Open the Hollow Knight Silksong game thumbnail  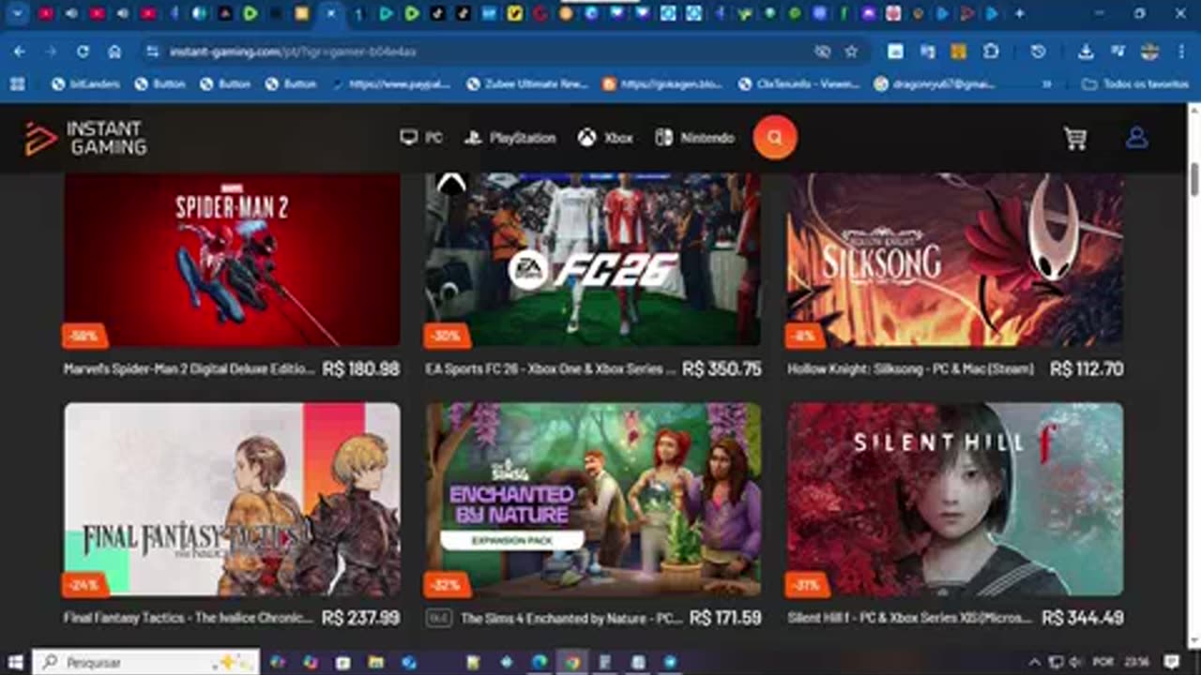coord(954,260)
